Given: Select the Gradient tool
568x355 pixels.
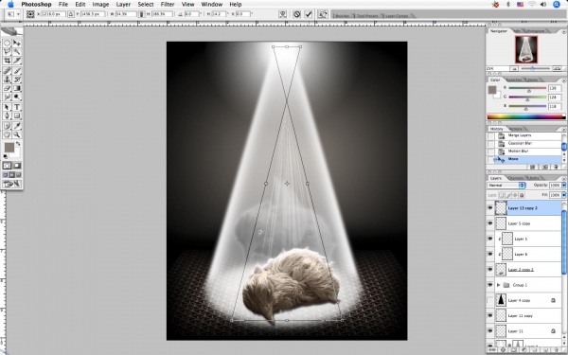Looking at the screenshot, I should pos(17,88).
